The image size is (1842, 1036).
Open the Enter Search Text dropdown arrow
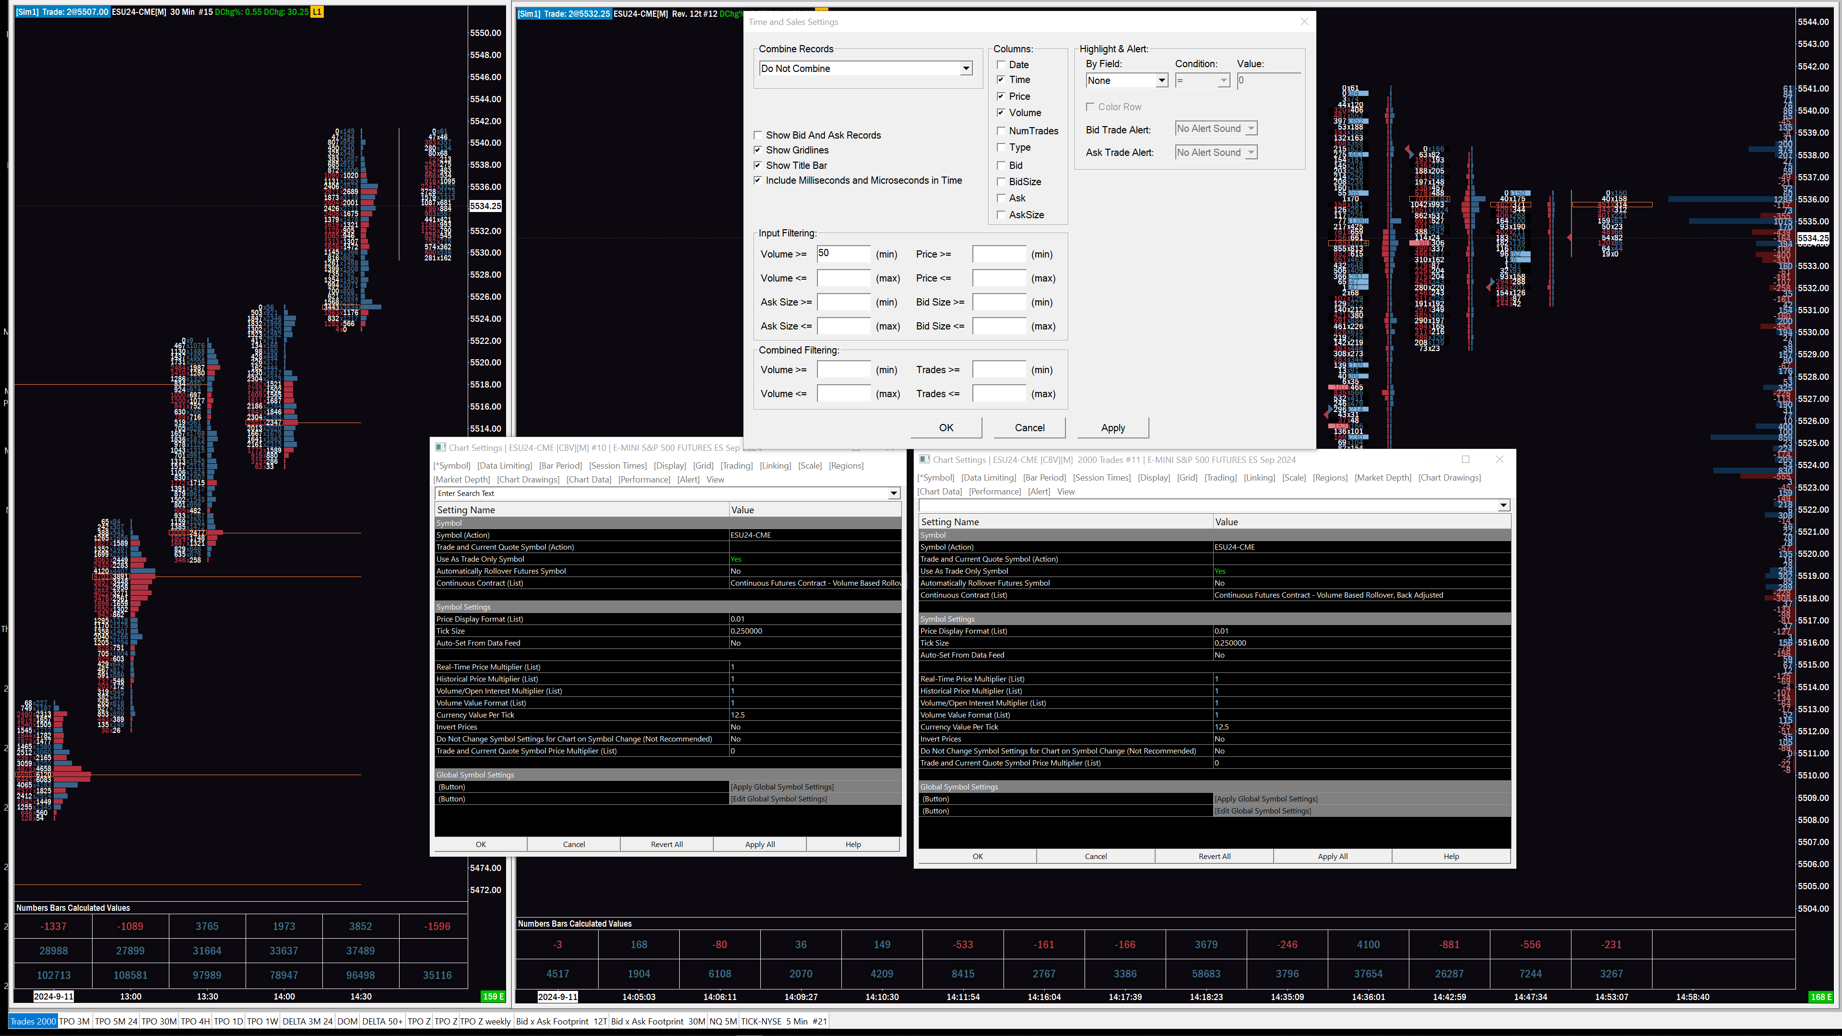[x=893, y=494]
